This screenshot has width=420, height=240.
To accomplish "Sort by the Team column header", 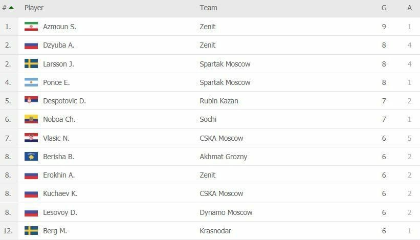I will pyautogui.click(x=208, y=8).
